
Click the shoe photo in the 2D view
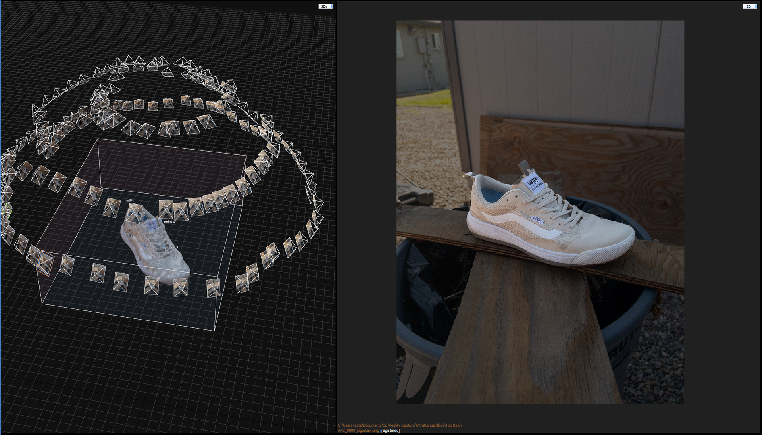click(540, 212)
